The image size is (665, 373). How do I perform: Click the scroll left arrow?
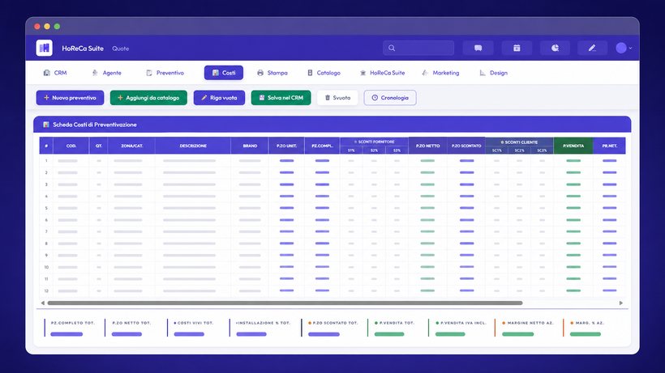pos(42,303)
